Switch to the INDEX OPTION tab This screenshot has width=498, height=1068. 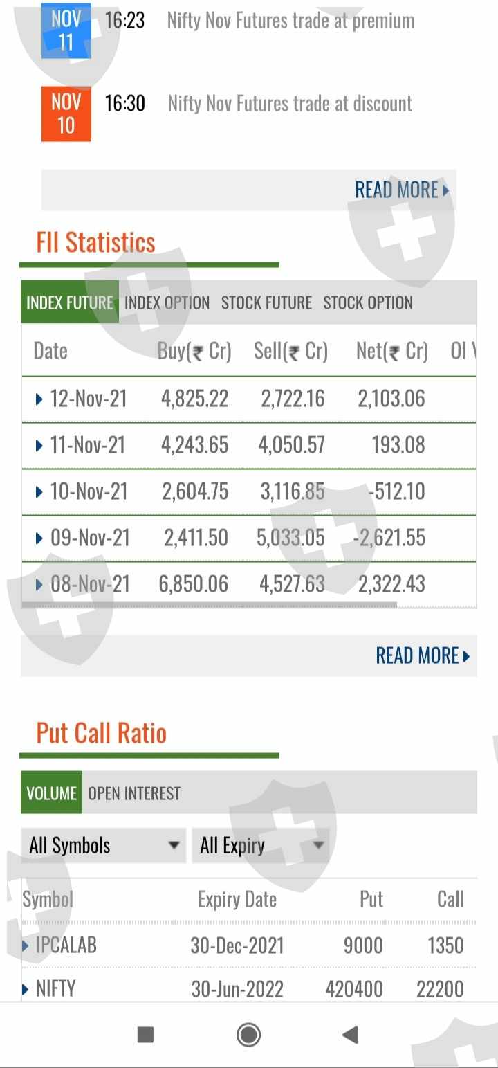[167, 303]
